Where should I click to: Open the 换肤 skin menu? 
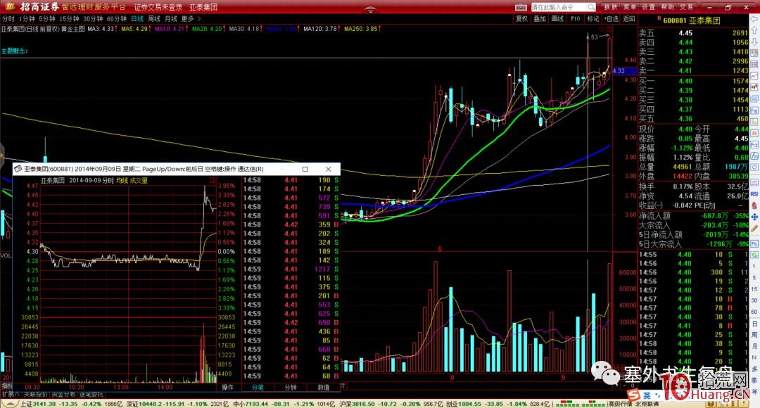611,7
